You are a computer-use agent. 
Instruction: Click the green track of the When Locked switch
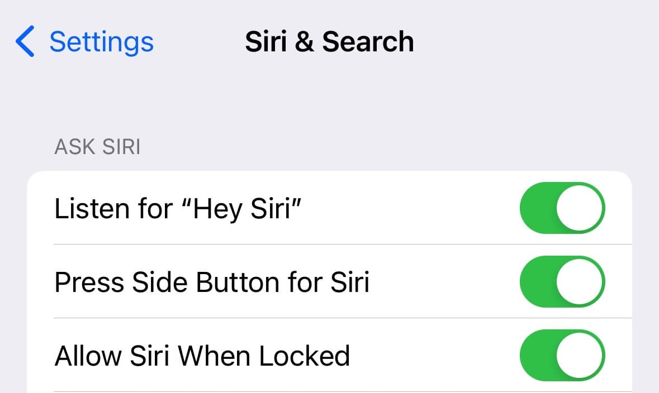(538, 355)
